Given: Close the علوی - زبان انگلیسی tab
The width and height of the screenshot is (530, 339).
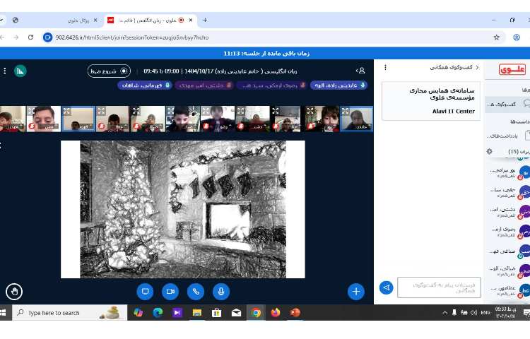Looking at the screenshot, I should 191,20.
